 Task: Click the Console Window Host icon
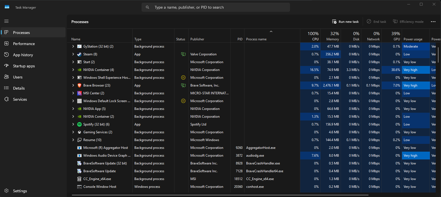[79, 187]
